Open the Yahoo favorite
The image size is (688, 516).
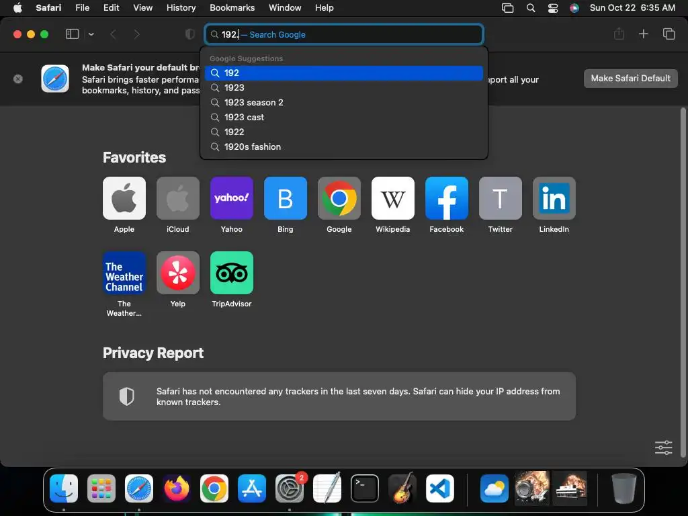pos(232,198)
